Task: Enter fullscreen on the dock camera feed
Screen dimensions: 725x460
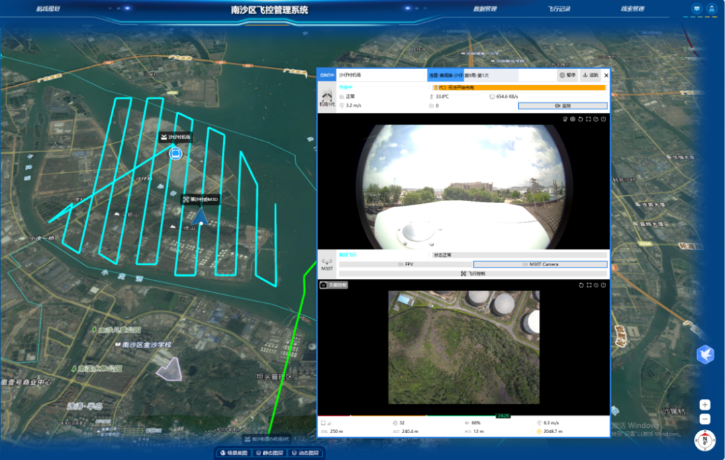Action: 588,119
